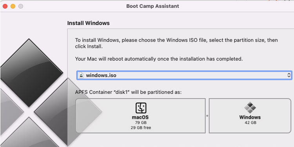Select the macOS partition box
The width and height of the screenshot is (294, 147).
click(140, 116)
